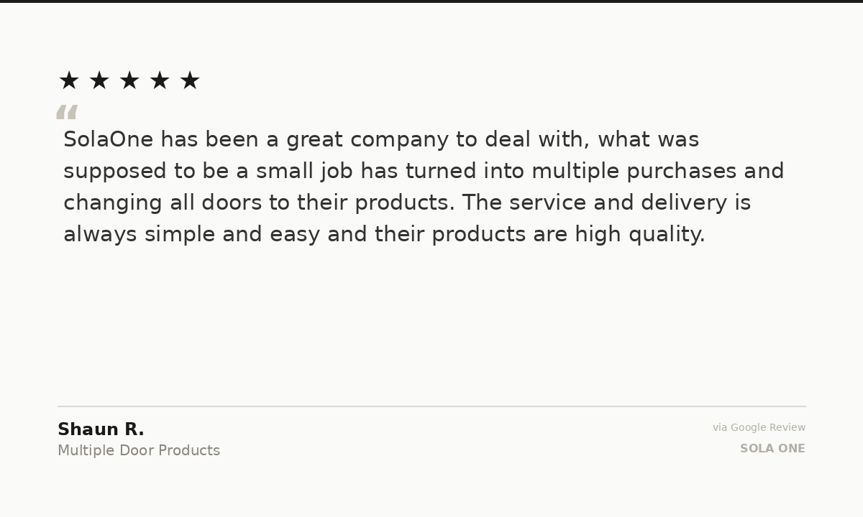Image resolution: width=863 pixels, height=517 pixels.
Task: Click the SOLA ONE brand text
Action: [x=772, y=449]
